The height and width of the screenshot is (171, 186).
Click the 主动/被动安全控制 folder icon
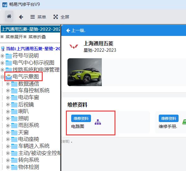(14, 153)
